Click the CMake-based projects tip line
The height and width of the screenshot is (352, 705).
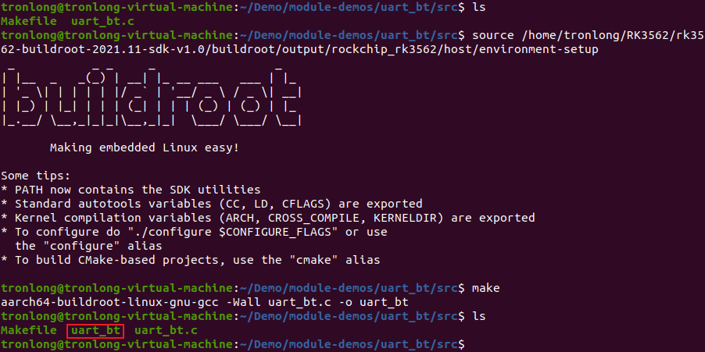[x=190, y=260]
